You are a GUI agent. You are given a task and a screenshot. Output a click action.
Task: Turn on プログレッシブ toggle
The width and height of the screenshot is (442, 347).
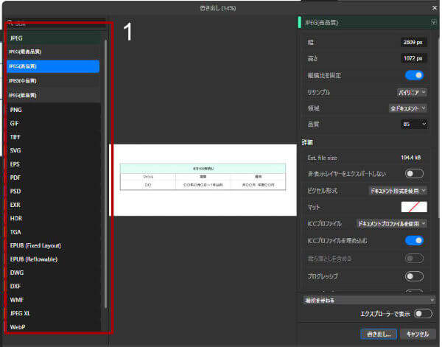[x=414, y=276]
